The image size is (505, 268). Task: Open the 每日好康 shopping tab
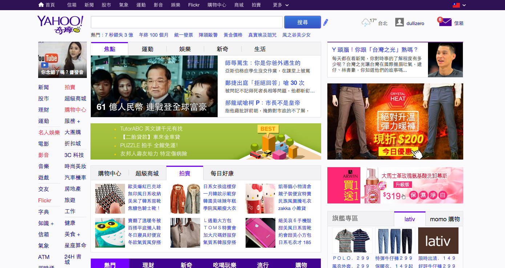pos(222,173)
